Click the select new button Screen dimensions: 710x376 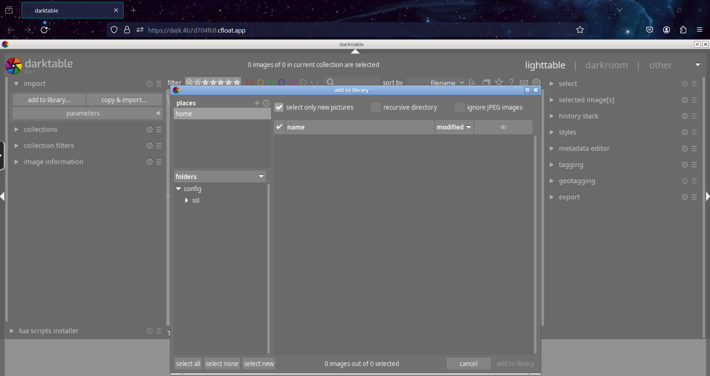tap(259, 364)
